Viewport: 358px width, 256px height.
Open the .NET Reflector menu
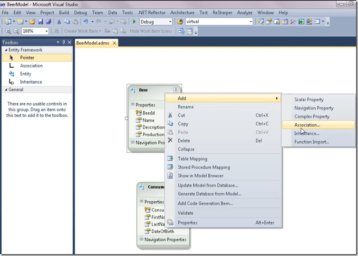pos(152,12)
